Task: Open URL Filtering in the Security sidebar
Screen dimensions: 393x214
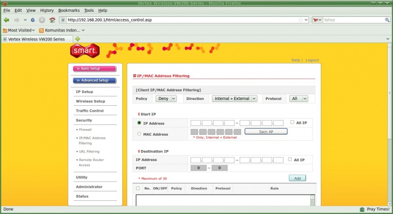Action: tap(89, 152)
